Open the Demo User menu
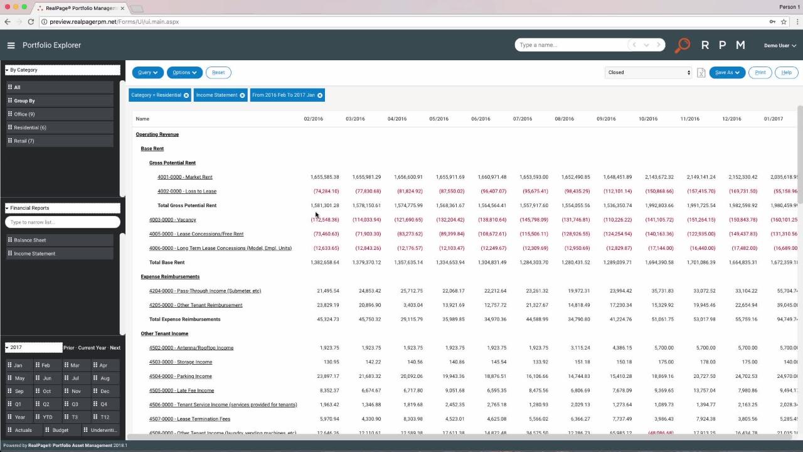803x452 pixels. point(780,45)
